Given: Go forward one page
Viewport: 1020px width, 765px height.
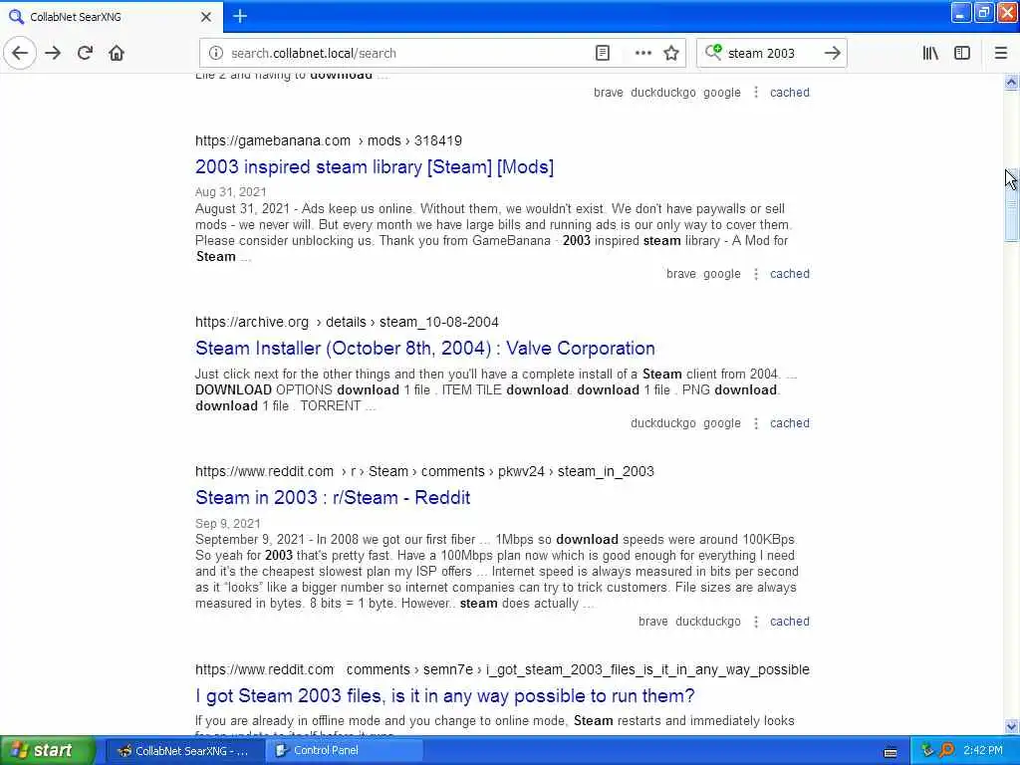Looking at the screenshot, I should (x=53, y=53).
